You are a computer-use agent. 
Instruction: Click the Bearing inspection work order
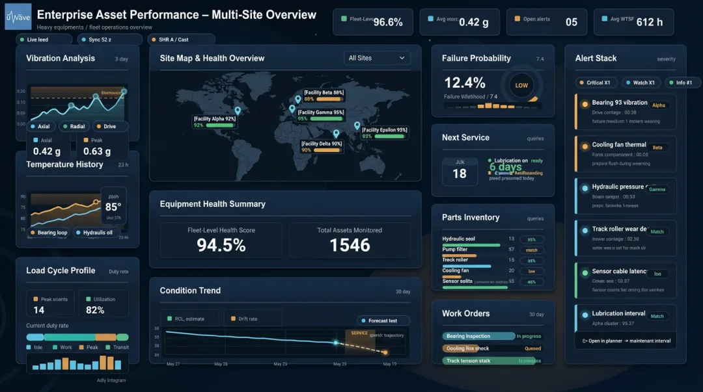[491, 336]
